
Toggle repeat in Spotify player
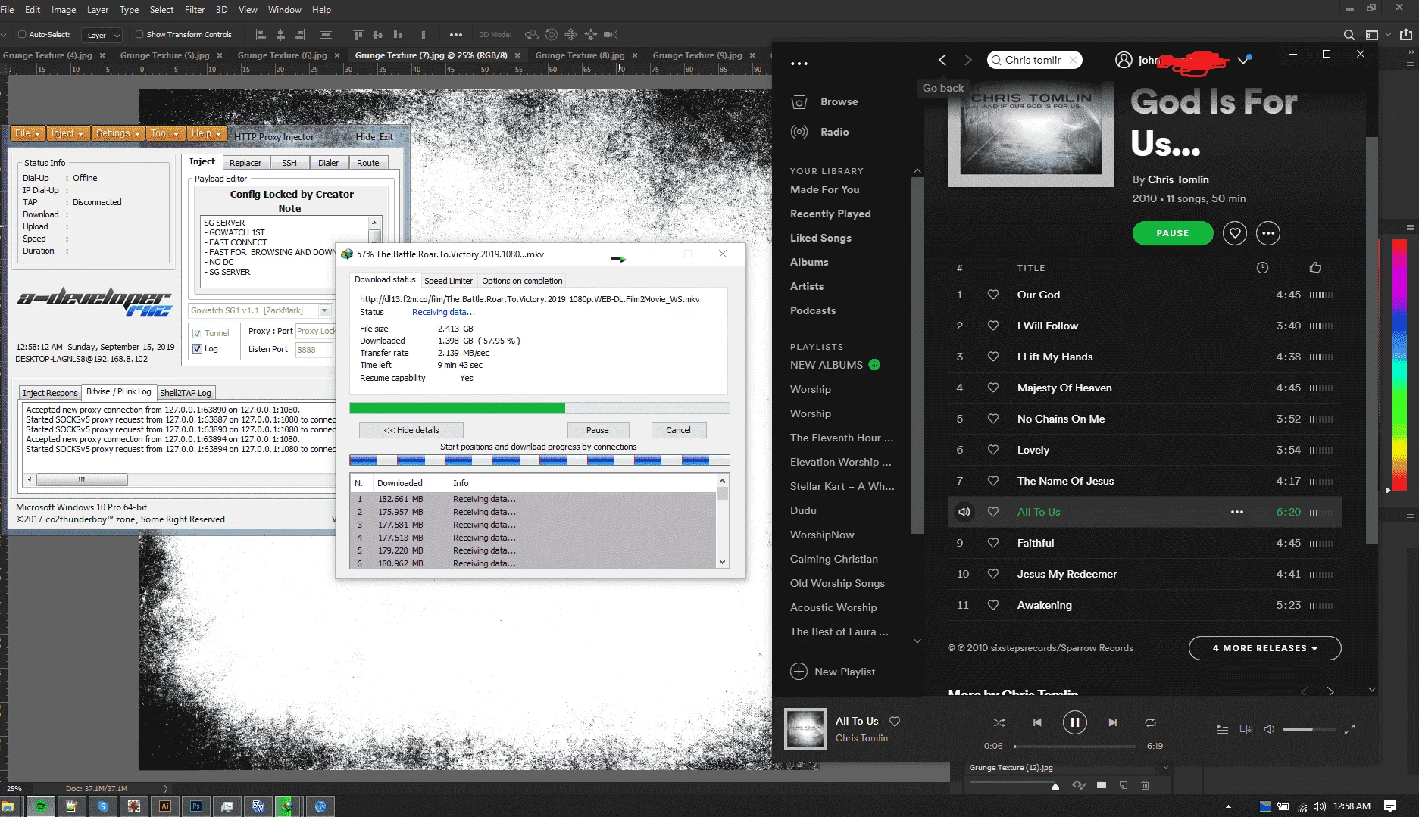click(x=1150, y=722)
